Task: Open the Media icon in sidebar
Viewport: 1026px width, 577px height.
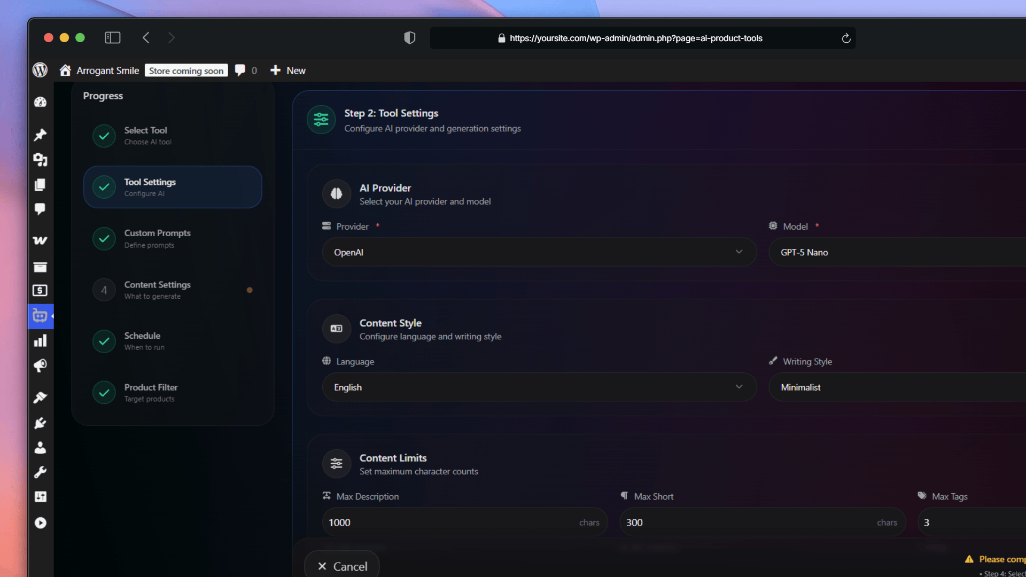Action: [x=40, y=159]
